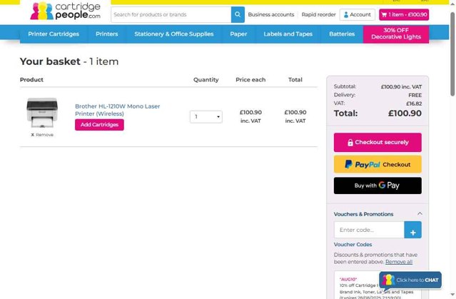This screenshot has width=456, height=299.
Task: Open the Click here to CHAT widget
Action: click(x=410, y=280)
